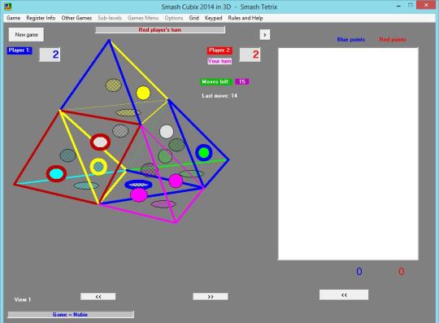The height and width of the screenshot is (323, 439).
Task: Rotate view backward with the << button under the board
Action: pos(98,296)
